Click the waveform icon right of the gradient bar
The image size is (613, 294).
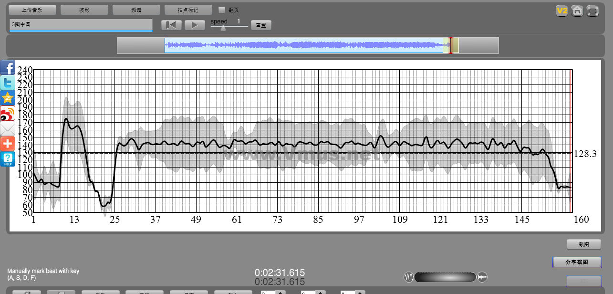pos(482,277)
